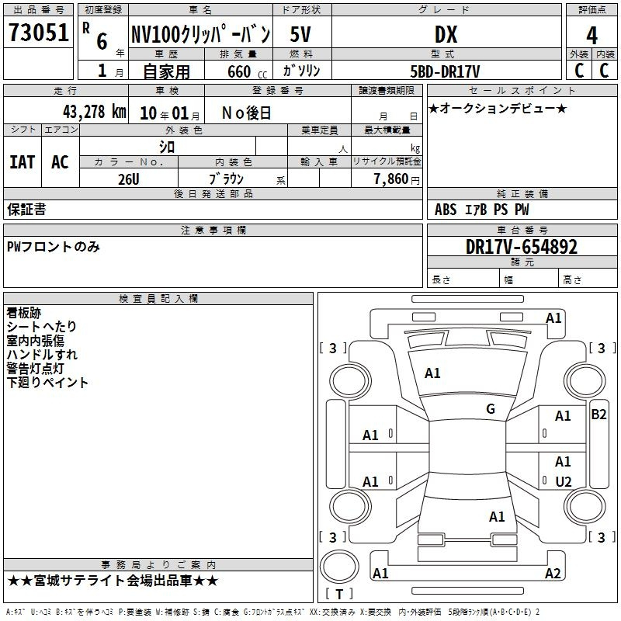Click the 事務局よりご案内 header
Image resolution: width=621 pixels, height=621 pixels.
[x=158, y=565]
